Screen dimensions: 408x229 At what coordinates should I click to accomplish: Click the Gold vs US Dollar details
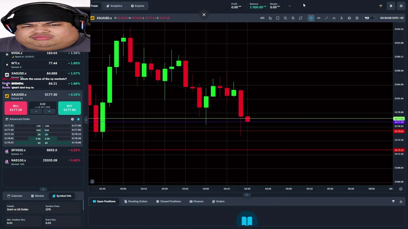pos(18,210)
